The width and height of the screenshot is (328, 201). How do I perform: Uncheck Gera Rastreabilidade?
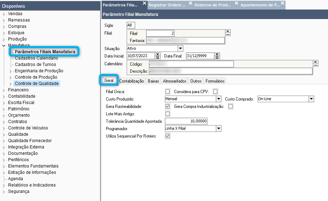(168, 106)
